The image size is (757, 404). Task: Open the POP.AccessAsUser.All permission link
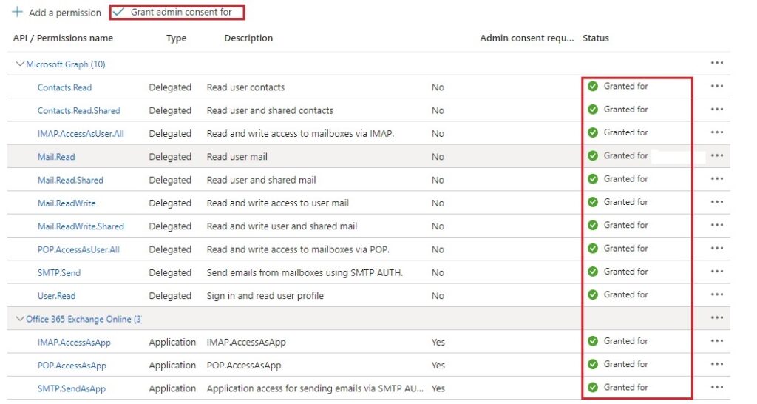point(78,249)
